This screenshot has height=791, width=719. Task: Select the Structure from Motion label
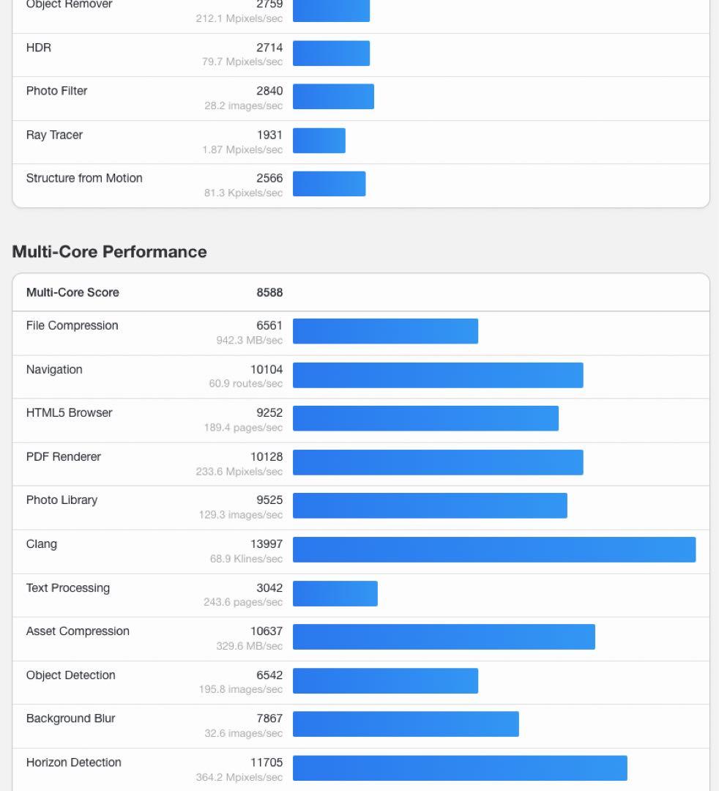(84, 178)
